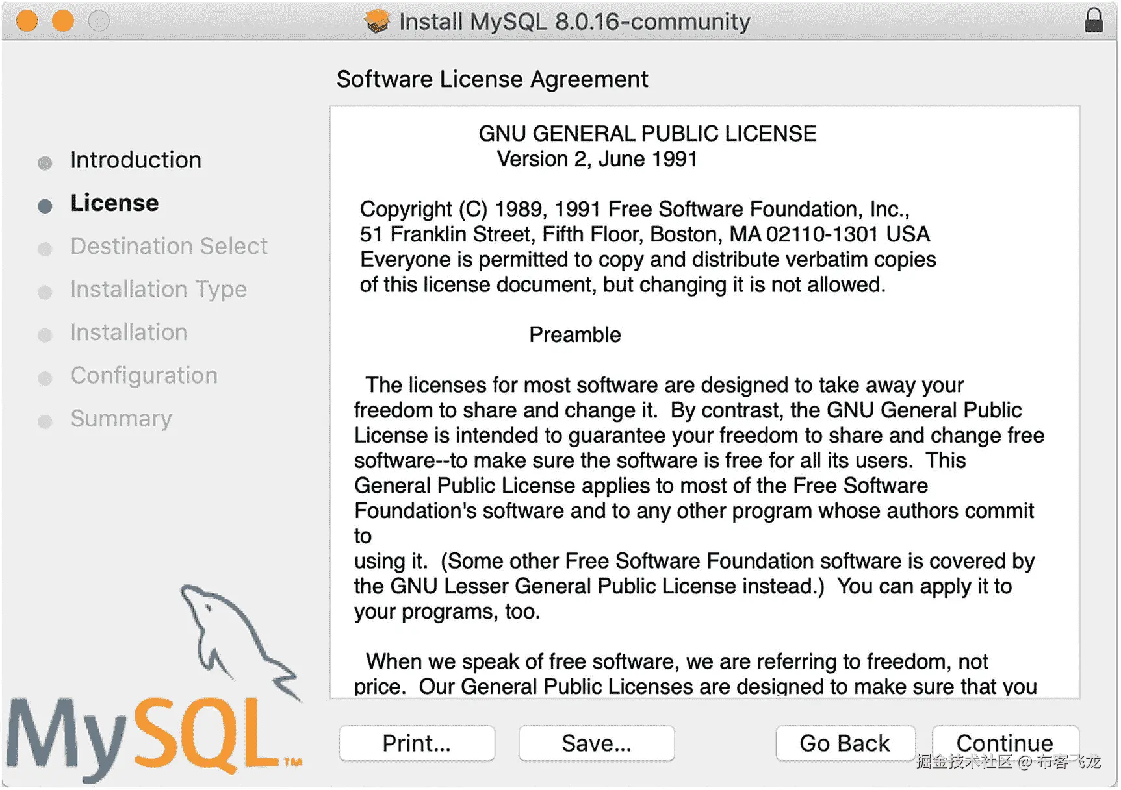Select the License step bullet
This screenshot has height=790, width=1121.
pos(44,205)
